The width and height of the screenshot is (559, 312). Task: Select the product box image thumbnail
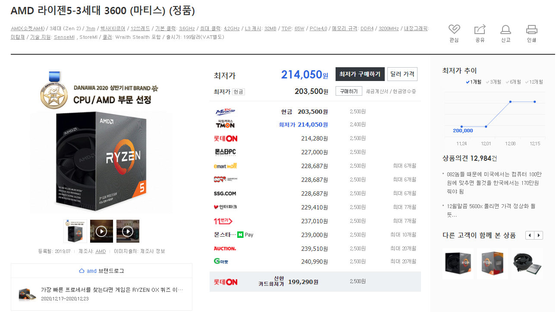75,231
